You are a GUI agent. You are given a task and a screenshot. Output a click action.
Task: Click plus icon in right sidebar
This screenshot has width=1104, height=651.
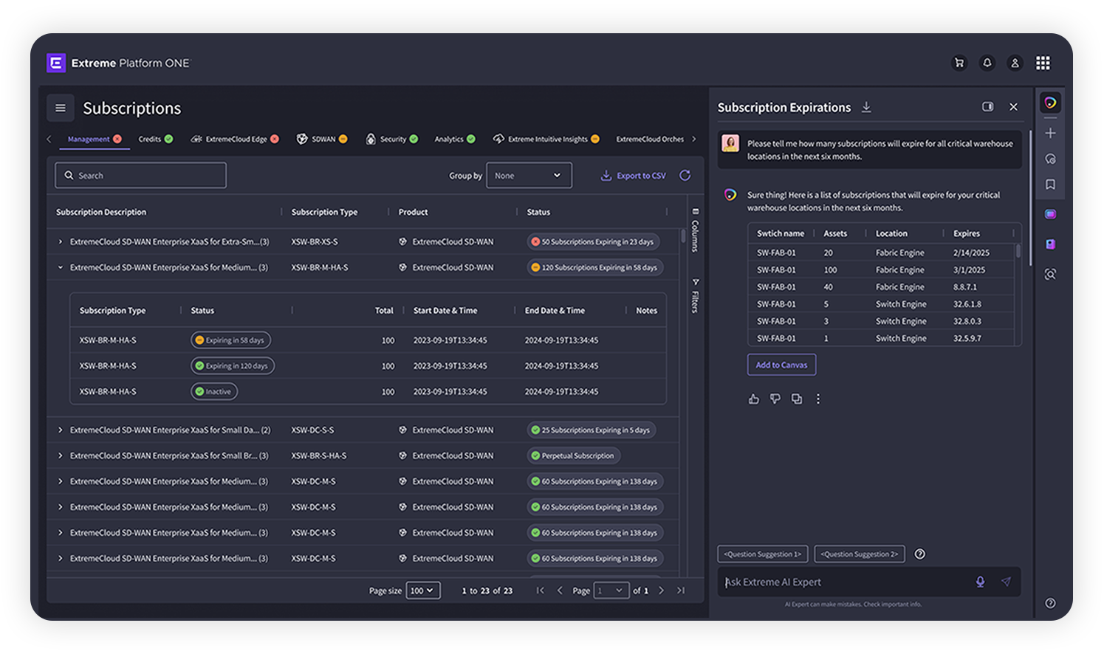(1050, 134)
